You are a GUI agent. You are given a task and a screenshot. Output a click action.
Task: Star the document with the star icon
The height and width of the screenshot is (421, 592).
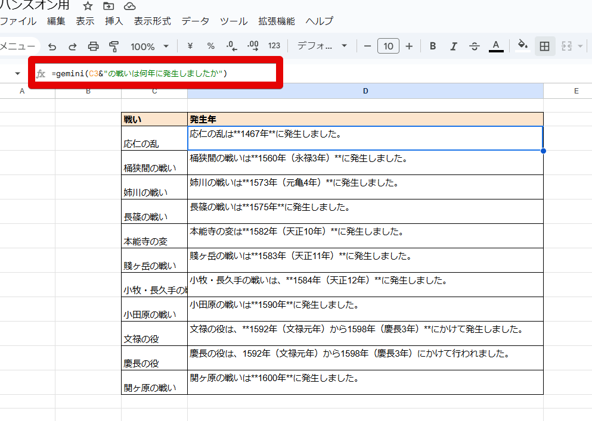(88, 6)
